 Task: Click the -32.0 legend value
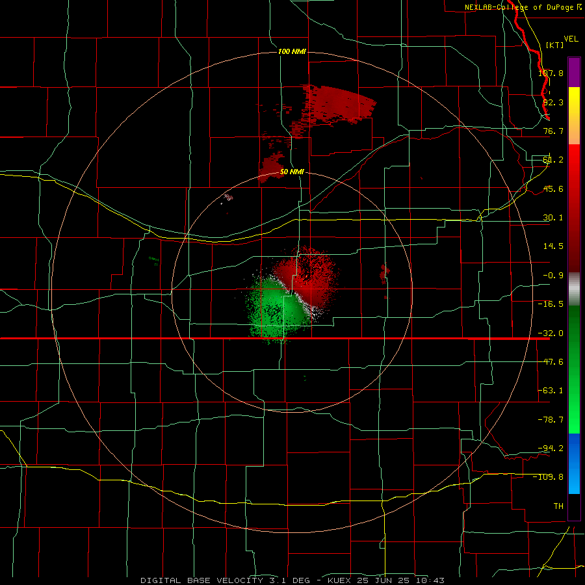[551, 333]
